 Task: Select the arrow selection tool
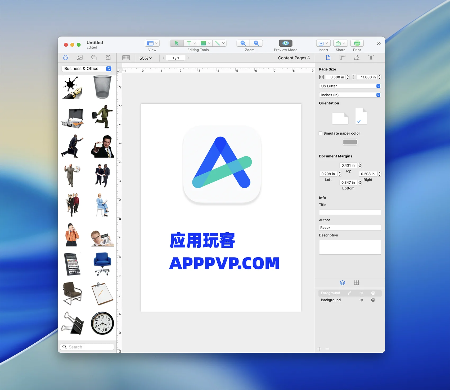tap(177, 43)
